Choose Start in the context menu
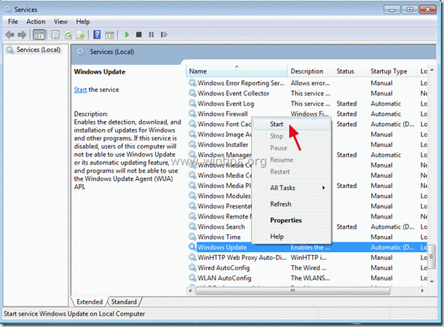The image size is (444, 327). tap(291, 124)
